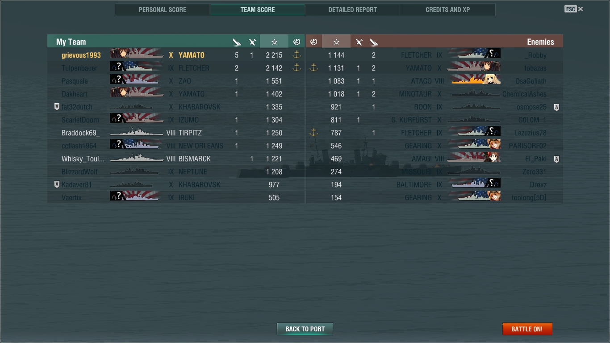Sort Enemies by ships destroyed icon

pyautogui.click(x=374, y=42)
